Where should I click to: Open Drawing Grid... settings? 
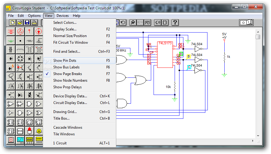[x=79, y=112]
